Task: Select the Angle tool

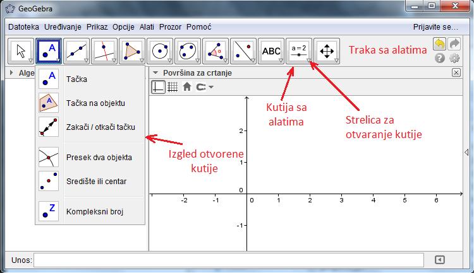Action: click(x=216, y=51)
